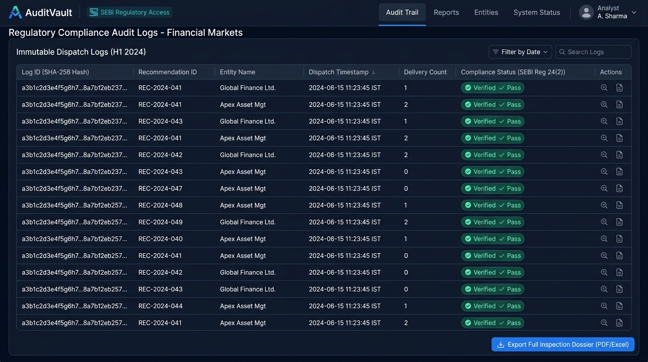Open document for REC-2024-042 row with count 2
The width and height of the screenshot is (648, 362).
(x=619, y=155)
